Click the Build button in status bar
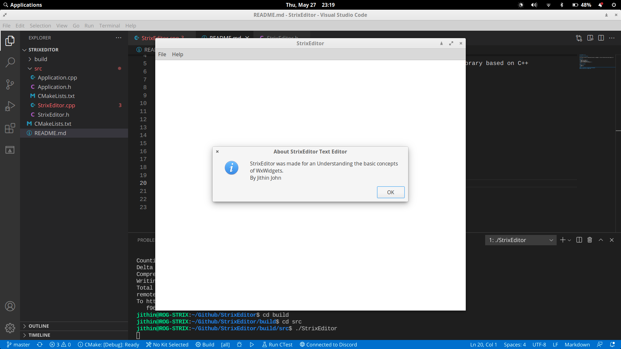621x349 pixels. [x=205, y=344]
